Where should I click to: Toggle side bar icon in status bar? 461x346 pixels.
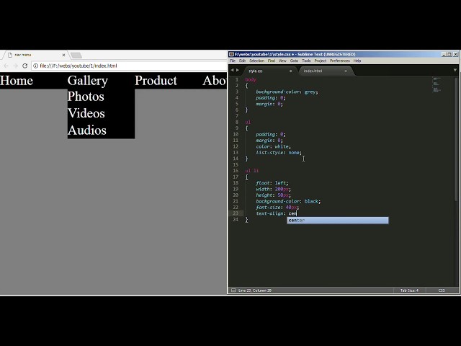233,290
